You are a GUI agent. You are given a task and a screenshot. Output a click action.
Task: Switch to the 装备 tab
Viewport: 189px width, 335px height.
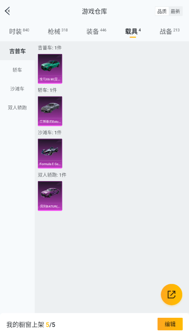(96, 31)
